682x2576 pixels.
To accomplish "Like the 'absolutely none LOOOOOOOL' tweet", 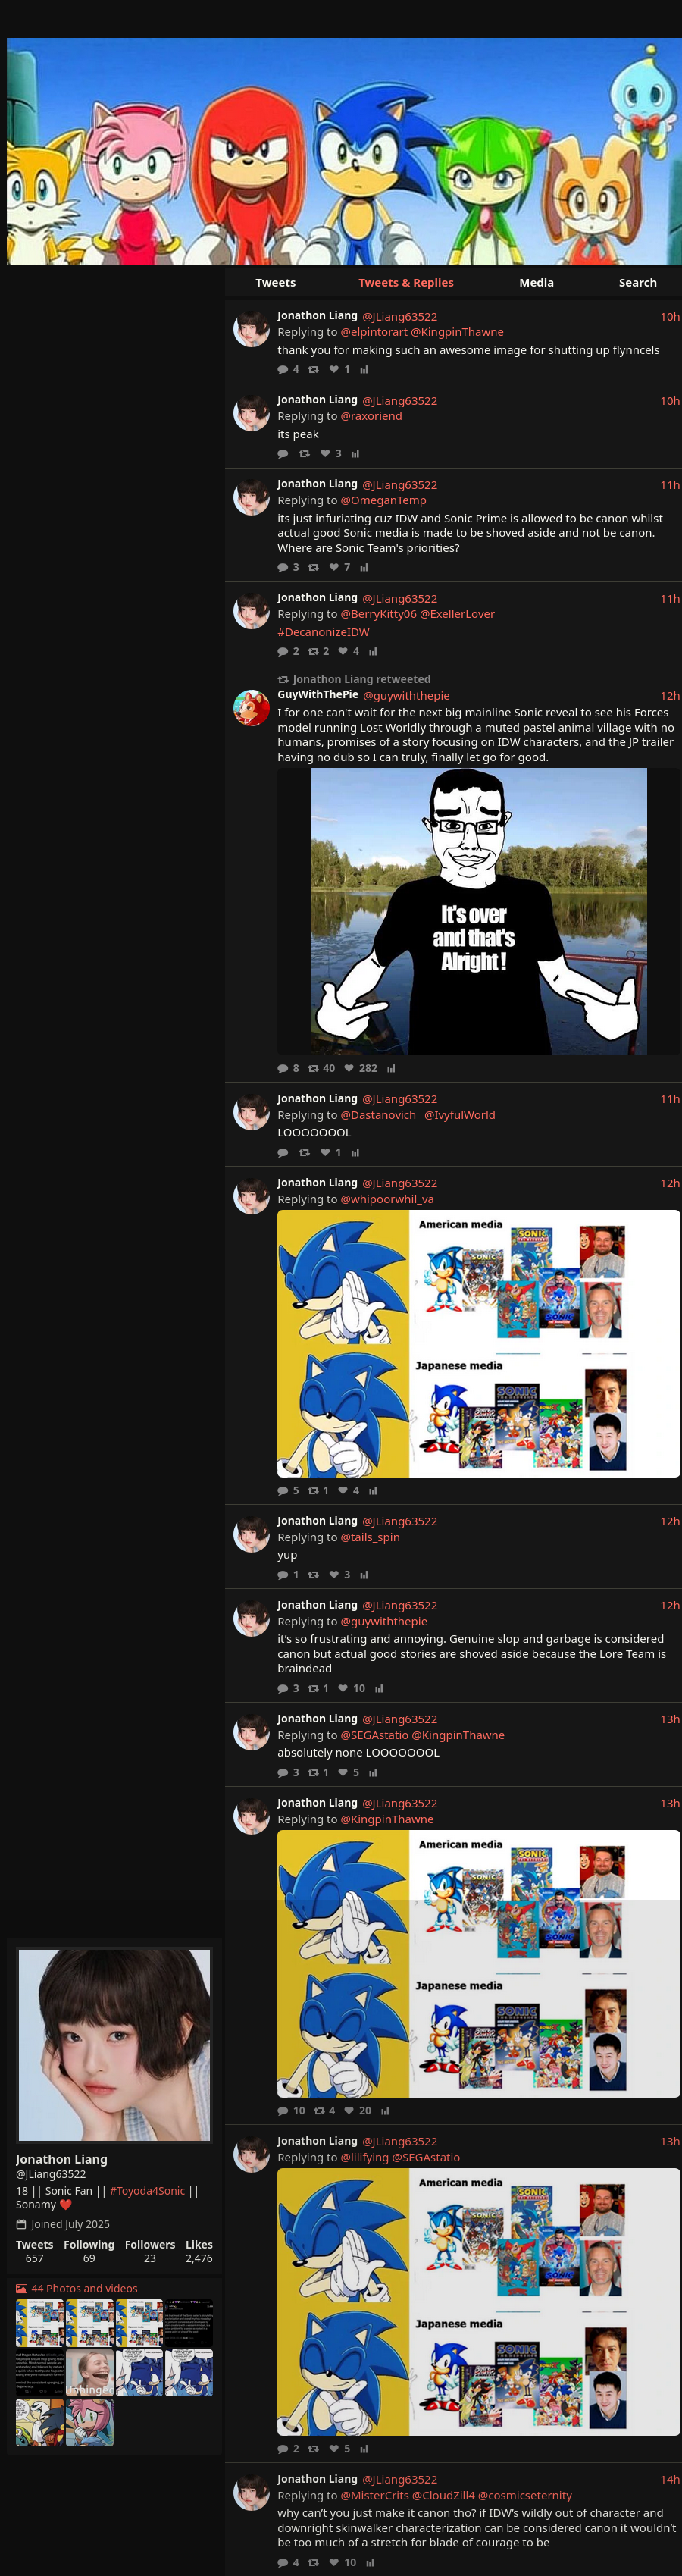I will pyautogui.click(x=343, y=1773).
